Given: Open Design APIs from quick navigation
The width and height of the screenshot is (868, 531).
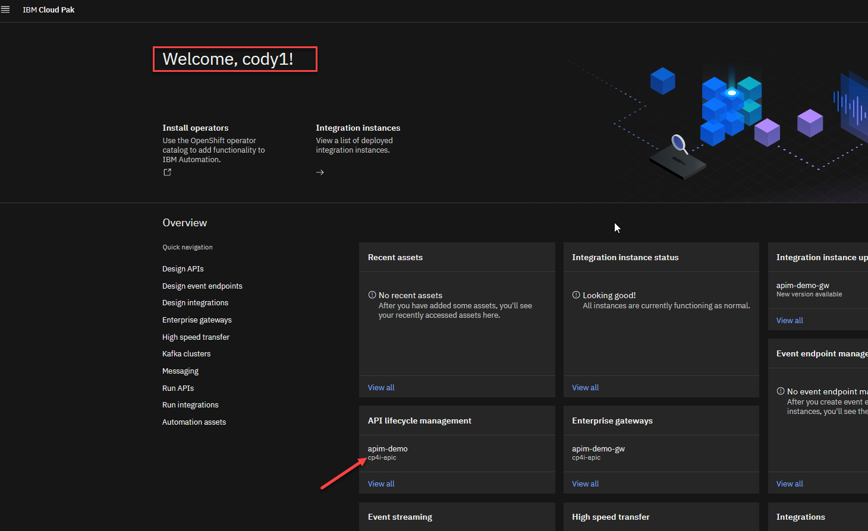Looking at the screenshot, I should (183, 269).
